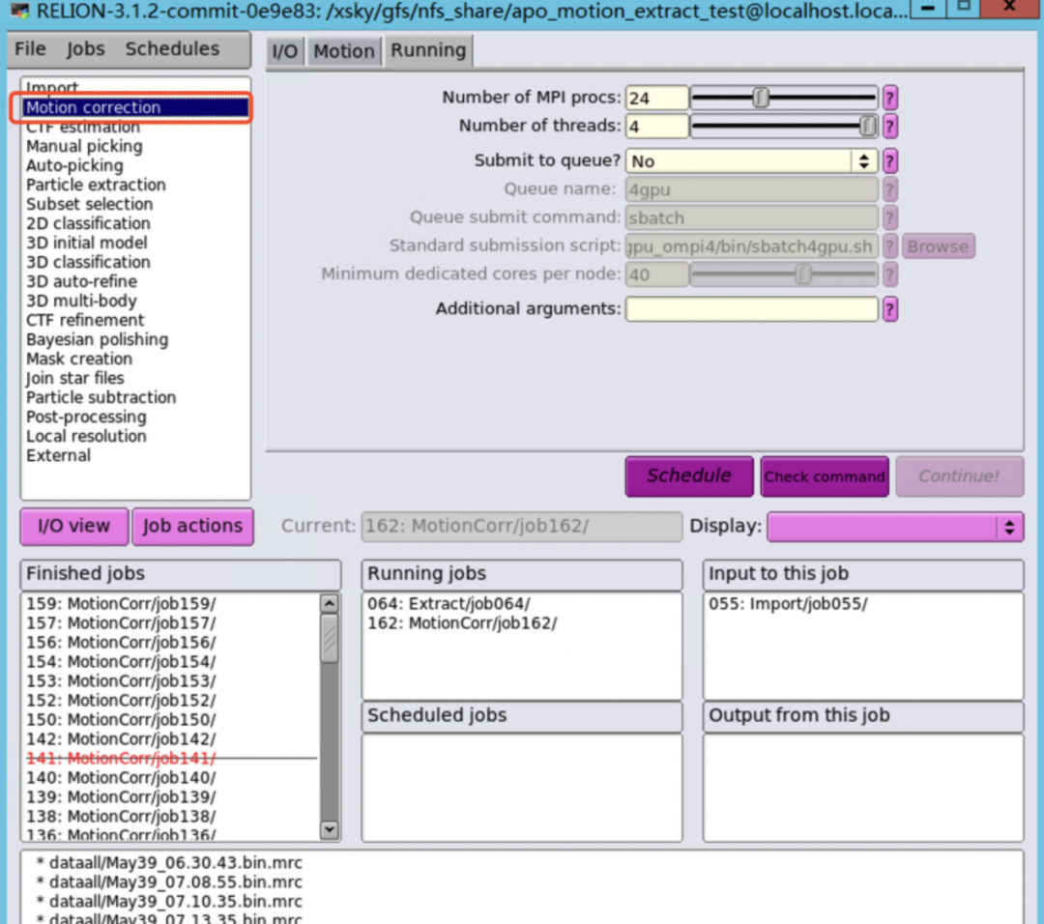The width and height of the screenshot is (1044, 924).
Task: Select Subset selection job type
Action: click(x=135, y=204)
